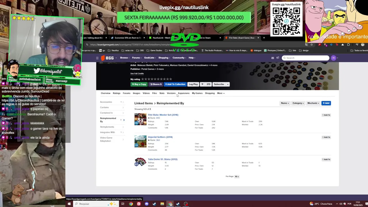Screen dimensions: 368x207
Task: Close the 51st State browser tab
Action: tap(258, 38)
